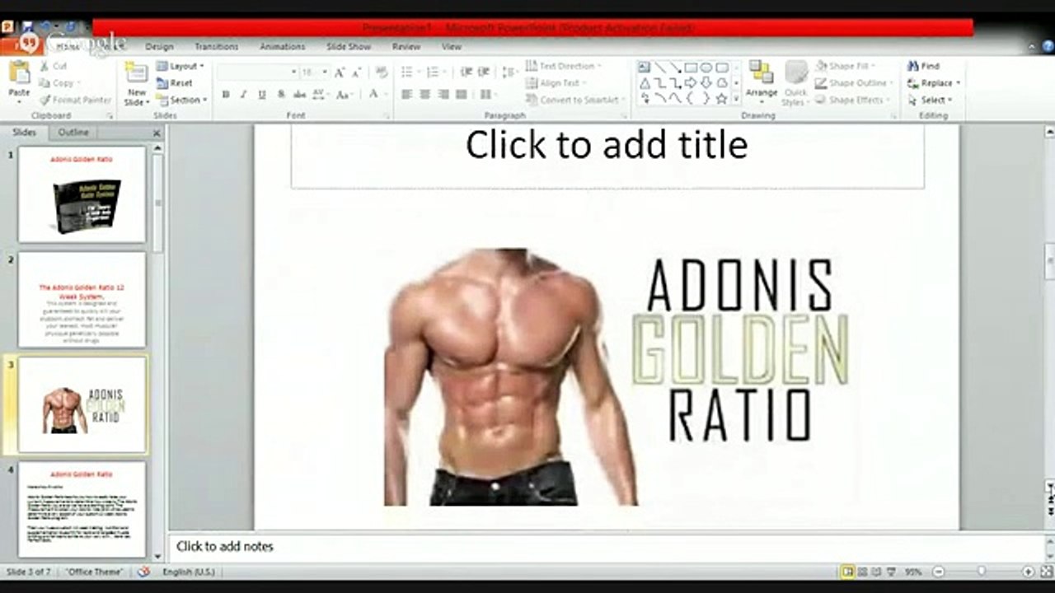The width and height of the screenshot is (1055, 593).
Task: Open the Review ribbon tab
Action: pyautogui.click(x=406, y=47)
